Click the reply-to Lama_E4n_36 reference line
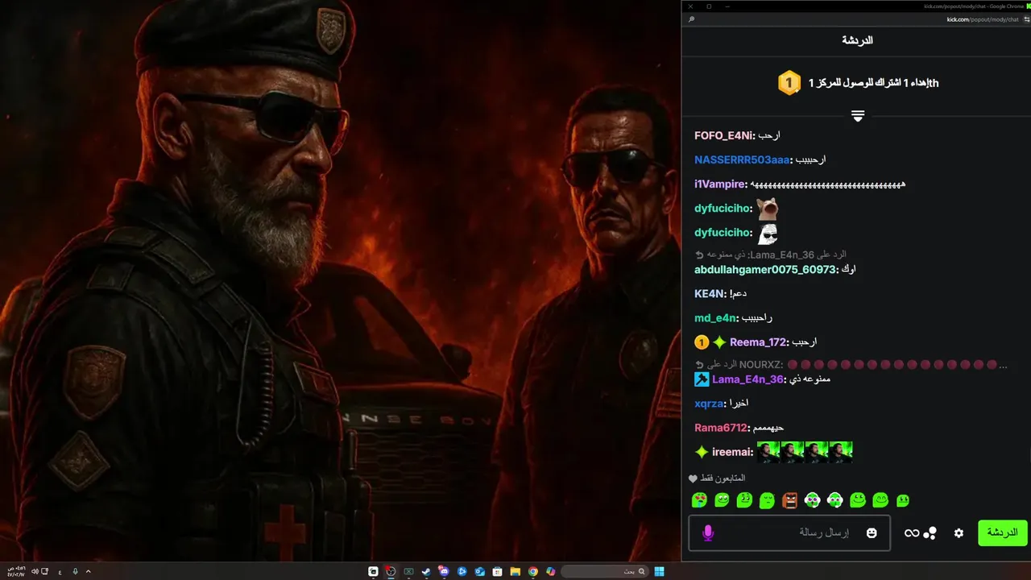This screenshot has height=580, width=1031. coord(771,255)
